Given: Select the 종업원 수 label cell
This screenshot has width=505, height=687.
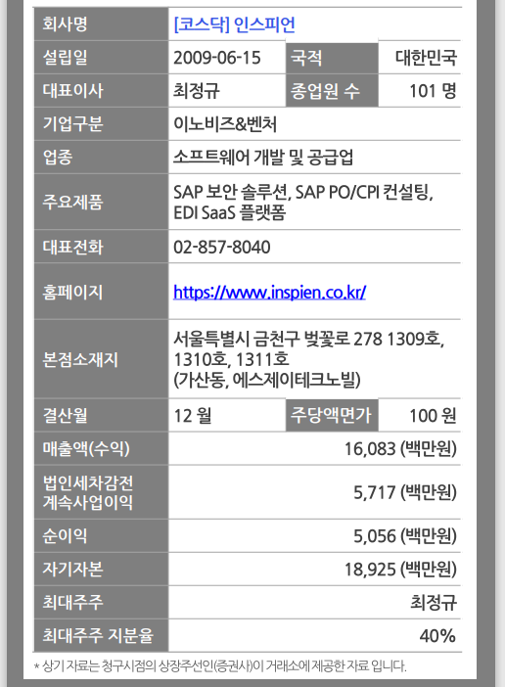Looking at the screenshot, I should pyautogui.click(x=332, y=91).
